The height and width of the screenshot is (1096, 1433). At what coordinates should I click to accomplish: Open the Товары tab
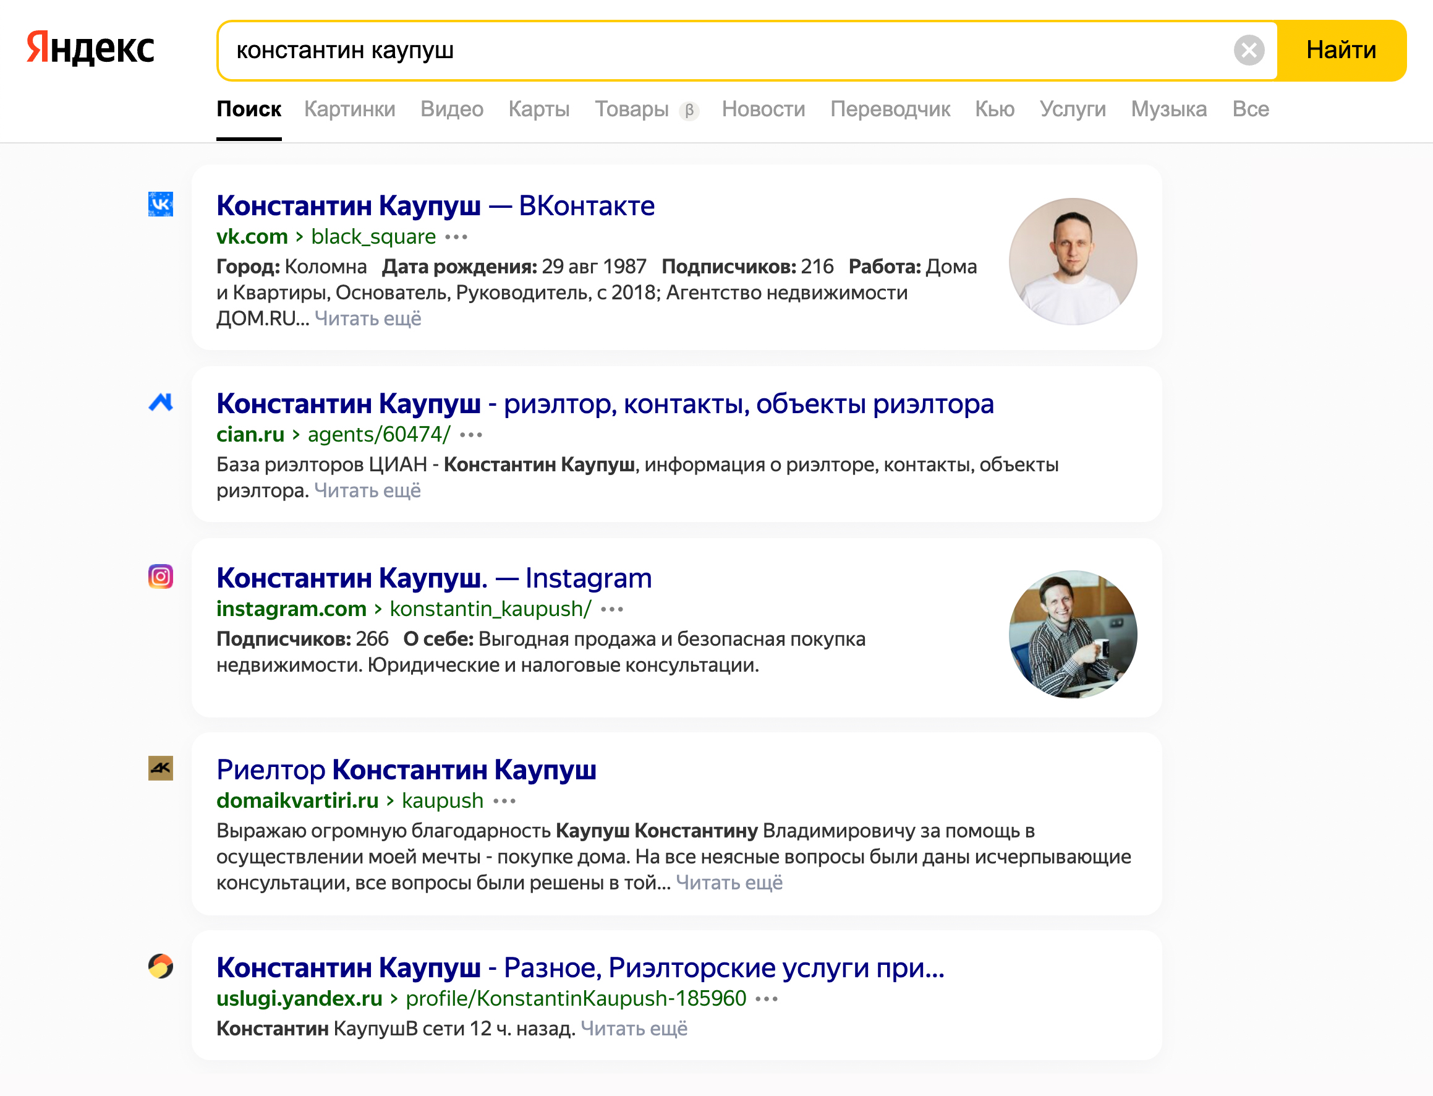pos(632,109)
